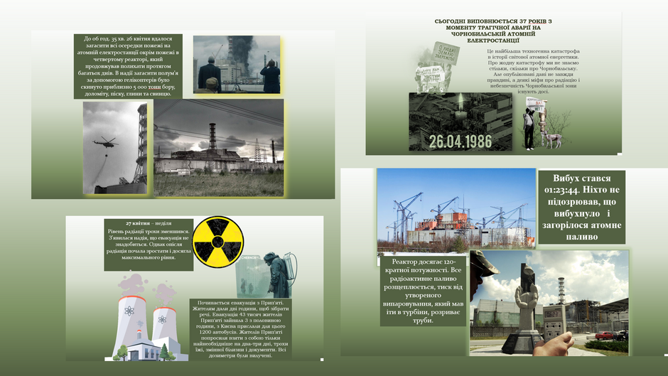Viewport: 668px width, 376px height.
Task: Click the title "СЬОГОДНІ ВИПОВНЮЄТЬСЯ 37 РОКІВ"
Action: pos(493,31)
